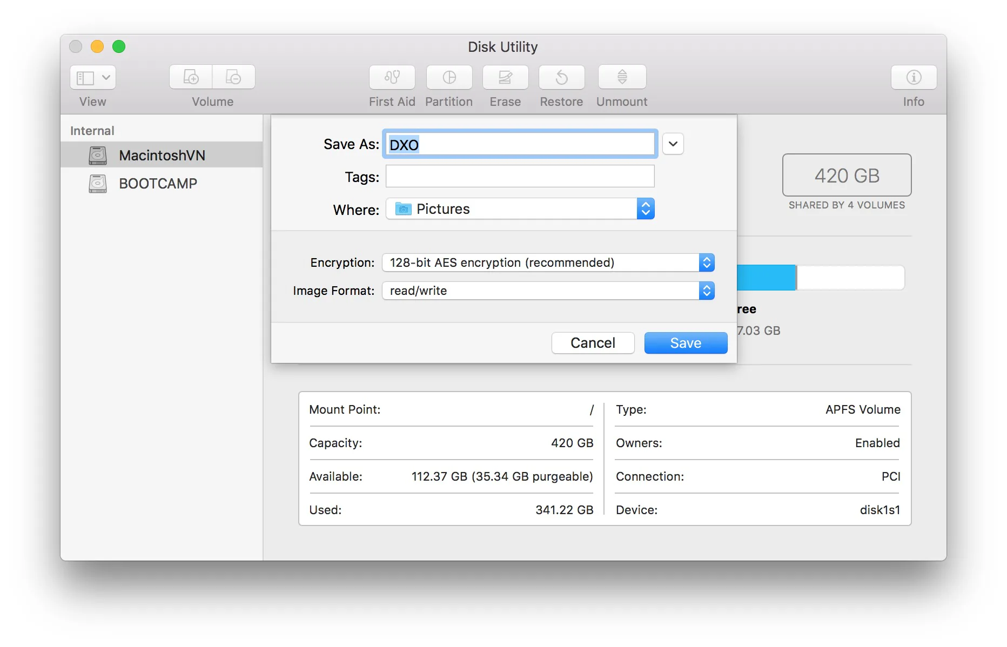The width and height of the screenshot is (1007, 647).
Task: Select the MacintoshVN drive icon
Action: [x=98, y=156]
